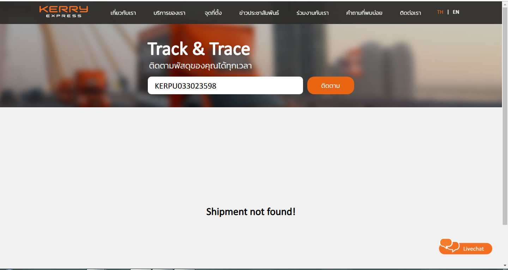Switch language to TH
The image size is (508, 270).
point(440,12)
